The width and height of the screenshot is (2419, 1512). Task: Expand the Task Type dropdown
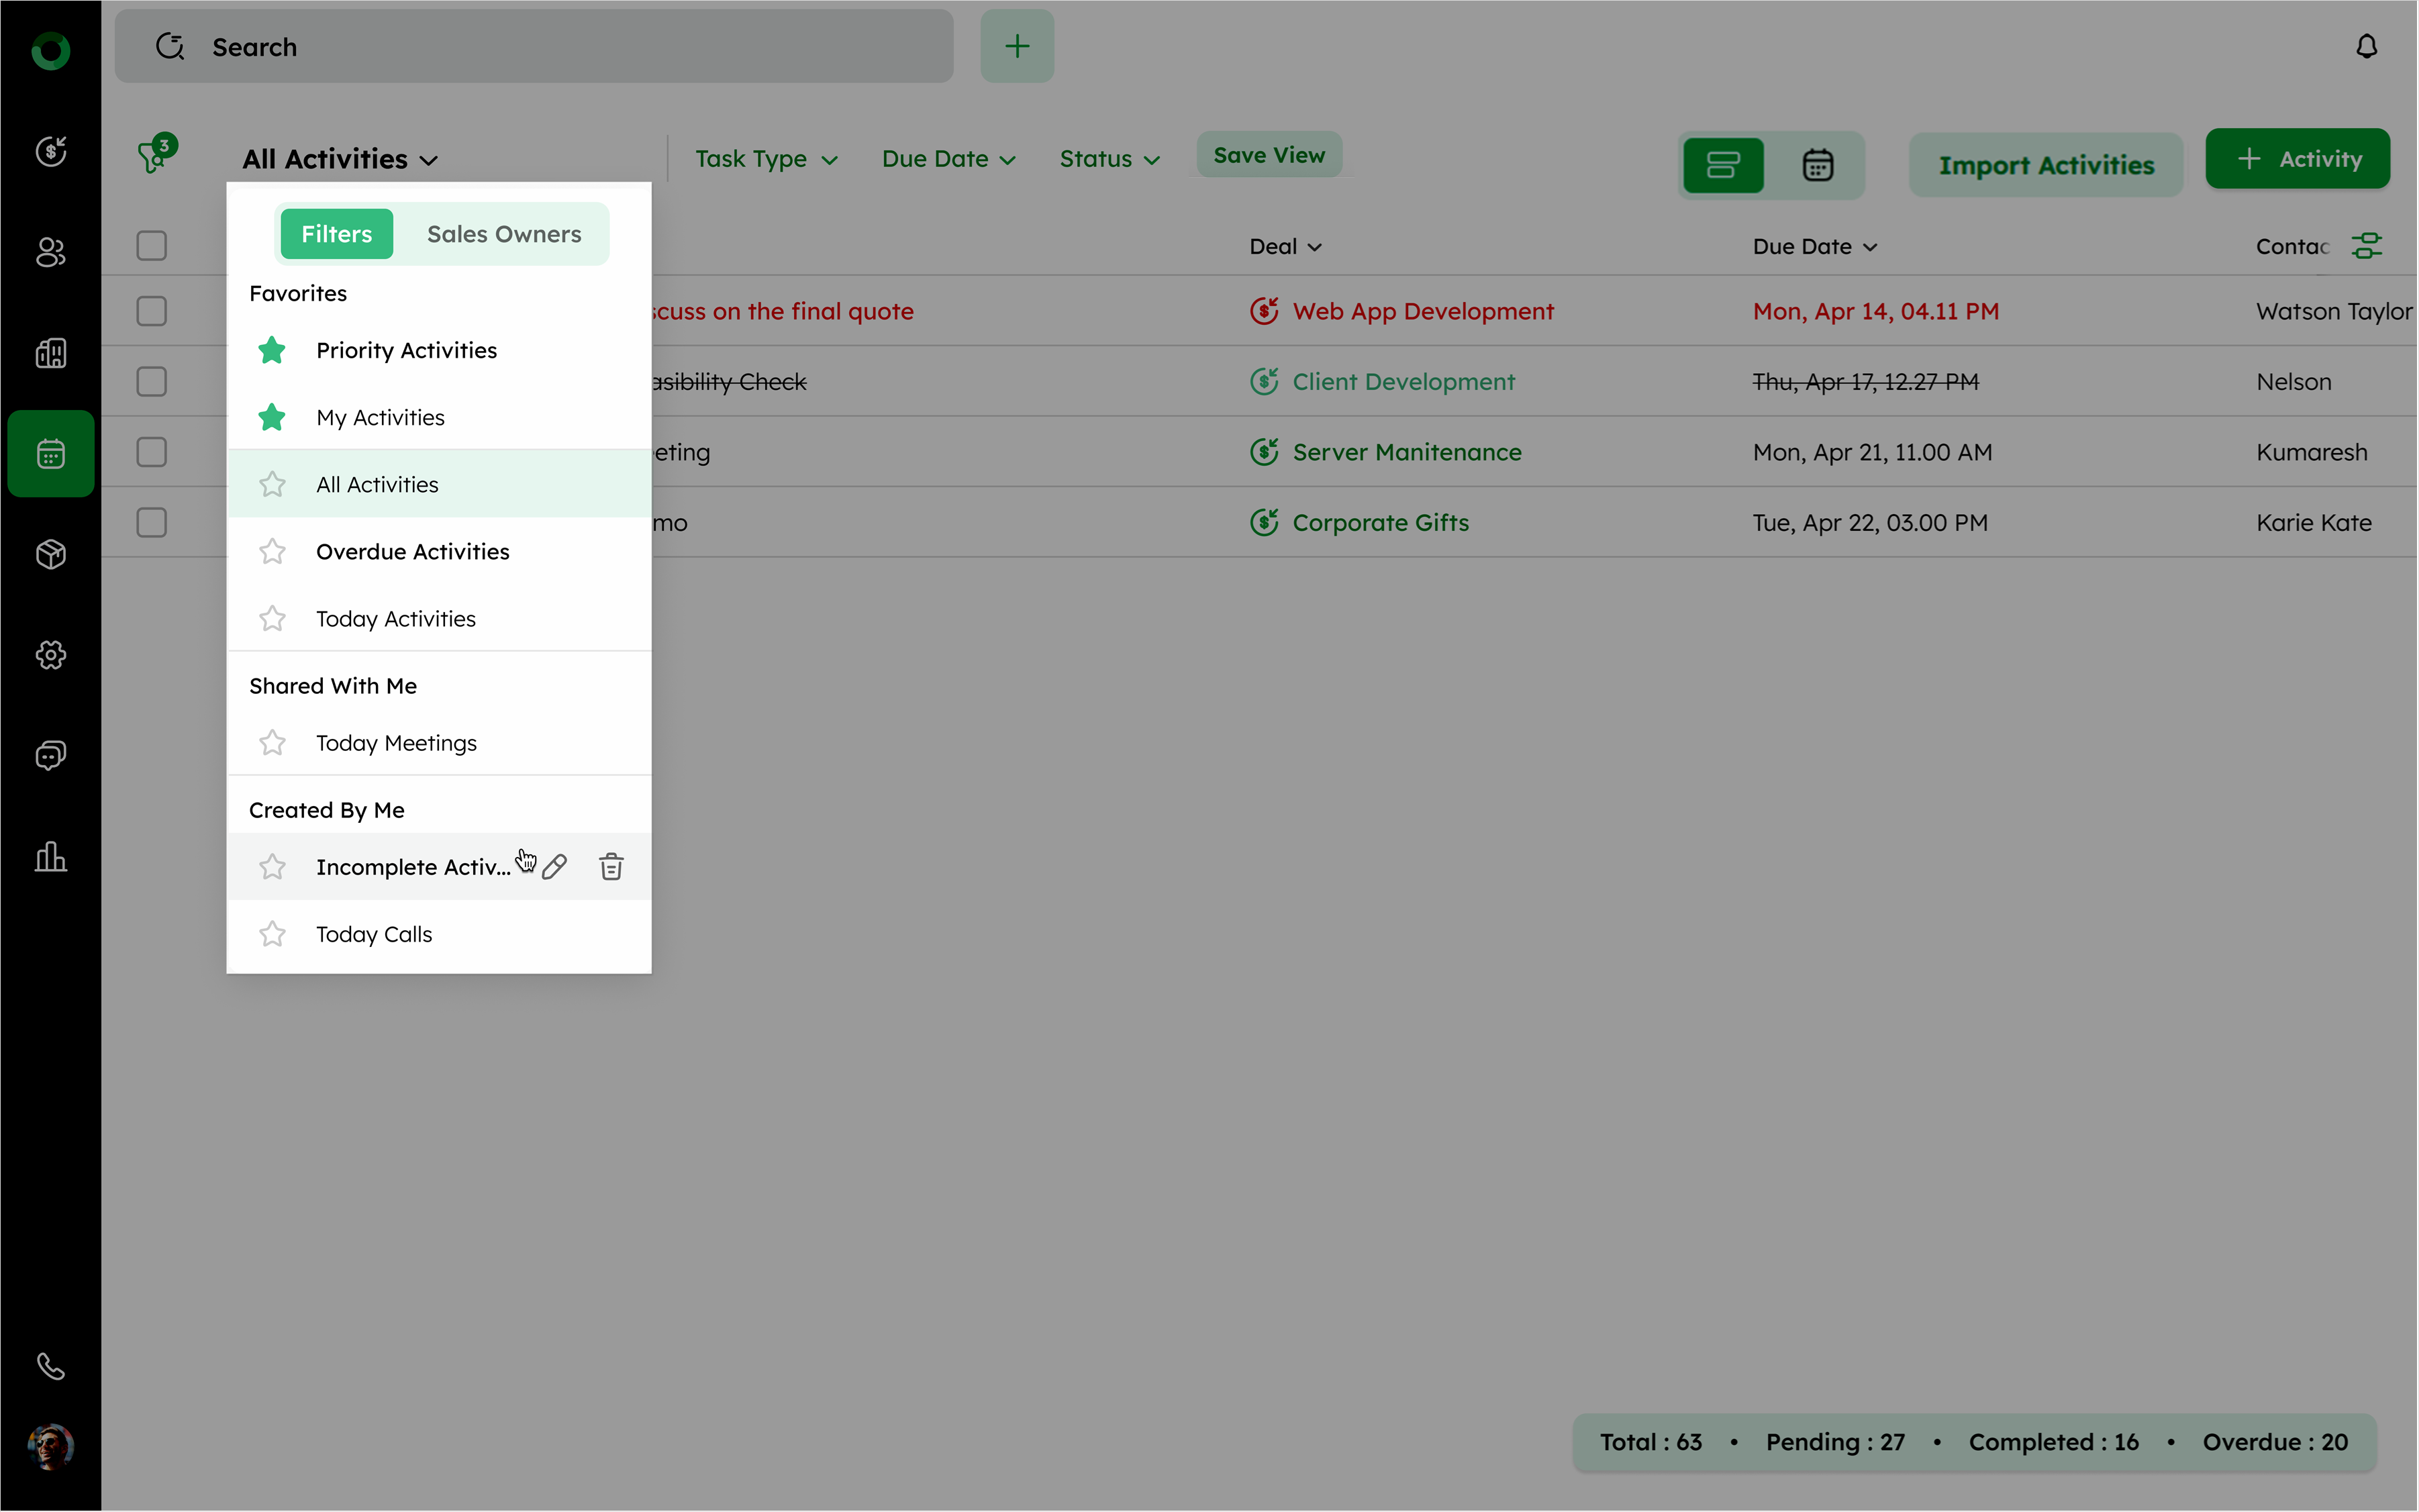coord(765,159)
